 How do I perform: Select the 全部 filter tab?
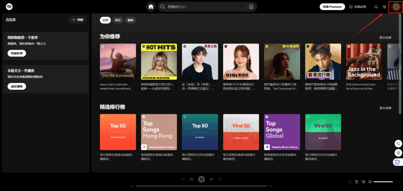105,20
